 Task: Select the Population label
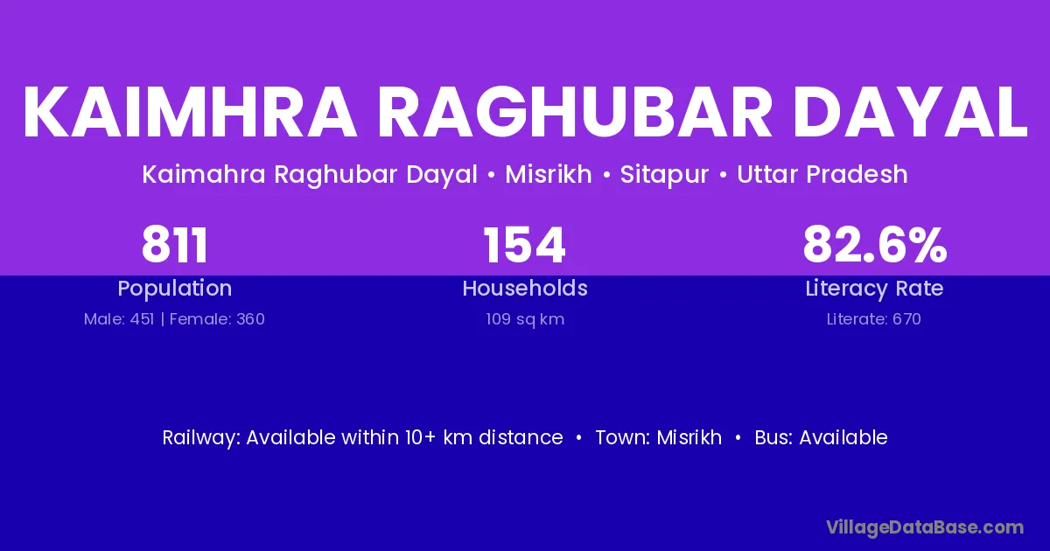[175, 289]
